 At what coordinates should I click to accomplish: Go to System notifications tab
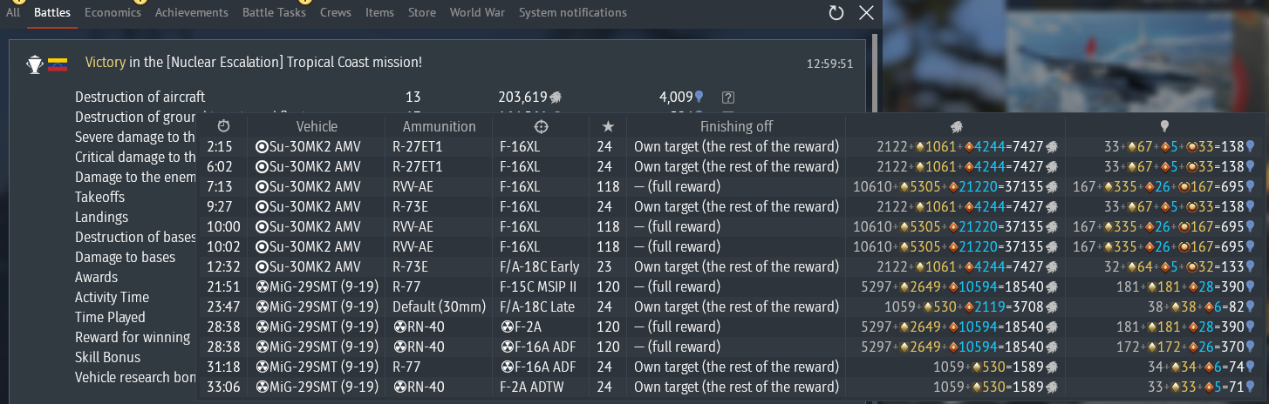[573, 12]
